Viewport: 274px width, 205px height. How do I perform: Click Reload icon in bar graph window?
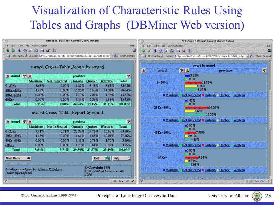pyautogui.click(x=155, y=51)
